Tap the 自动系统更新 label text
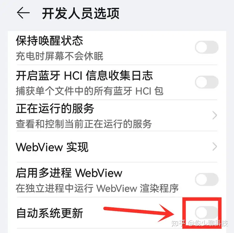The image size is (234, 233). point(49,213)
